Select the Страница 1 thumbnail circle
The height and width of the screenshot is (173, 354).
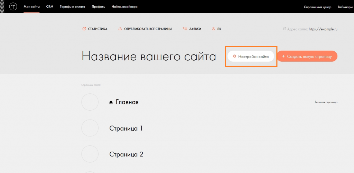point(90,128)
